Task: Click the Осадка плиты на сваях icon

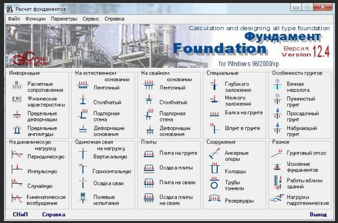Action: (x=149, y=198)
